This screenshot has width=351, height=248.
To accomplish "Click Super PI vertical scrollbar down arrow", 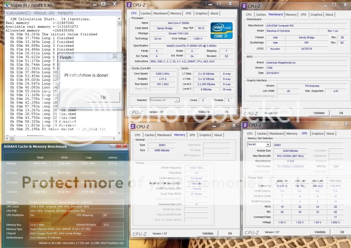I will coord(119,133).
